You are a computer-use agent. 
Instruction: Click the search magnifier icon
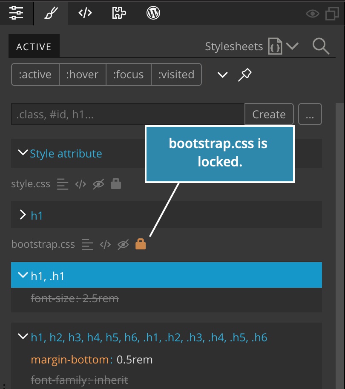[x=321, y=46]
